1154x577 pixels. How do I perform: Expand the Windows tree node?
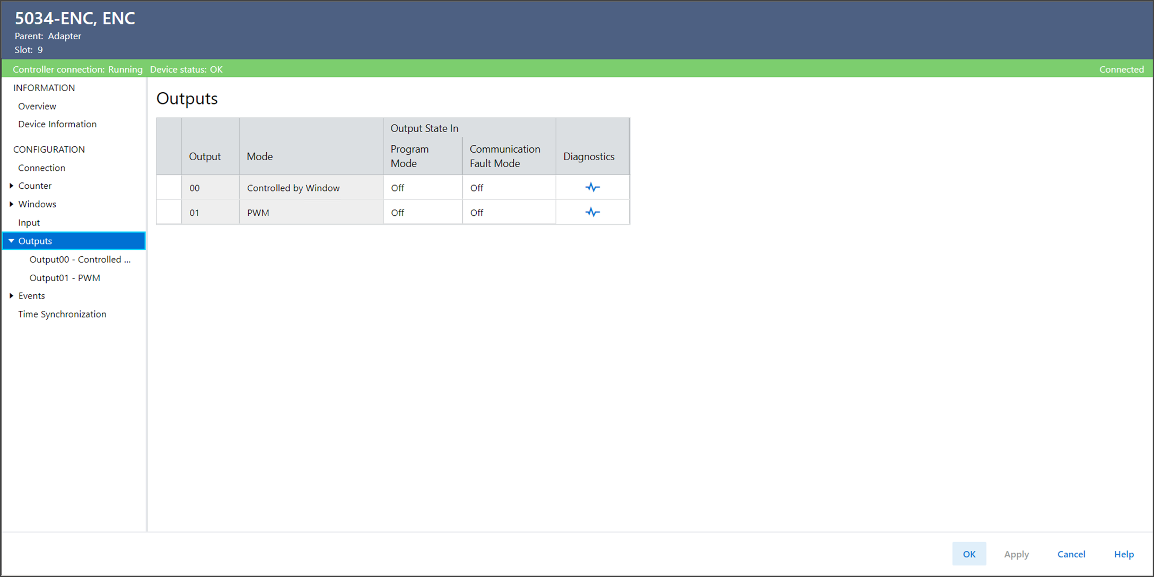(11, 204)
